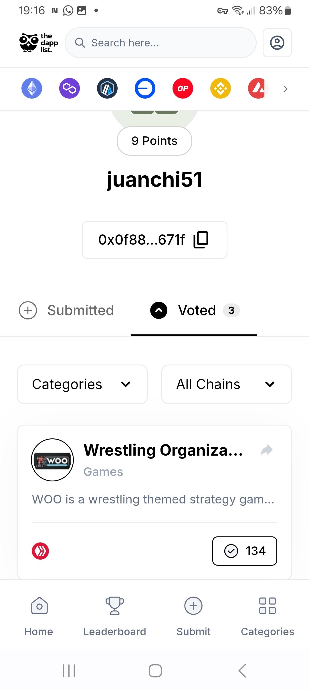Select the Optimism OP chain icon

[183, 88]
